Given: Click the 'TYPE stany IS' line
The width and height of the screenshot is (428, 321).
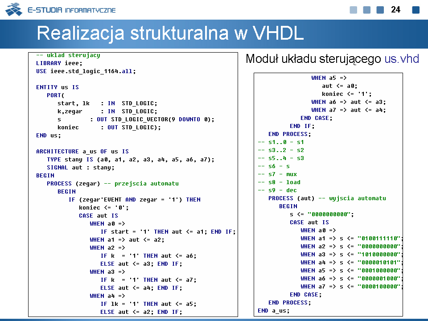Looking at the screenshot, I should [x=131, y=160].
